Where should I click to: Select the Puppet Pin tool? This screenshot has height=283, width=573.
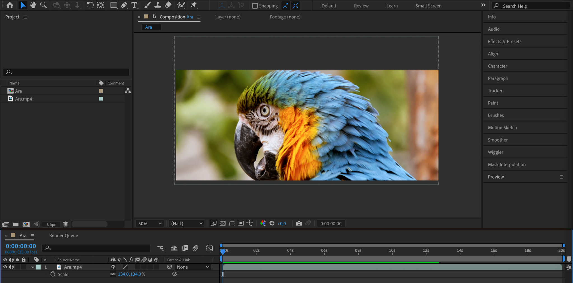194,5
